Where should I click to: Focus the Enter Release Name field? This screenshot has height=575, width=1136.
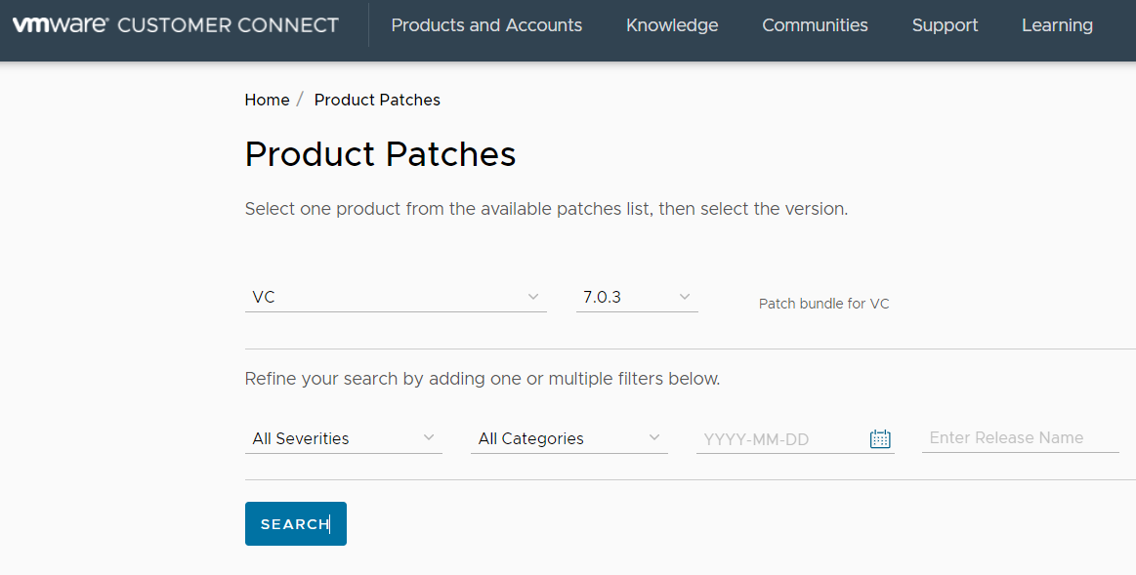coord(1020,438)
